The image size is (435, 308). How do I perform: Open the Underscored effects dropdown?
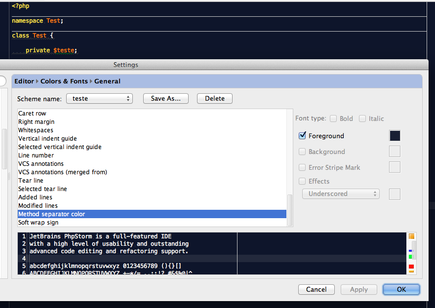pos(341,194)
